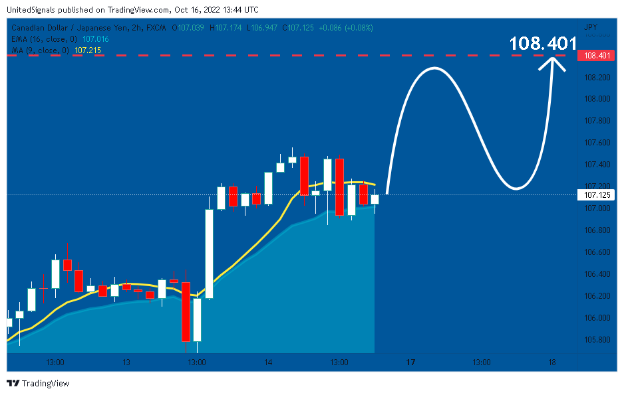Click the 106.800 price scale label
Viewport: 624px width, 395px height.
[597, 230]
